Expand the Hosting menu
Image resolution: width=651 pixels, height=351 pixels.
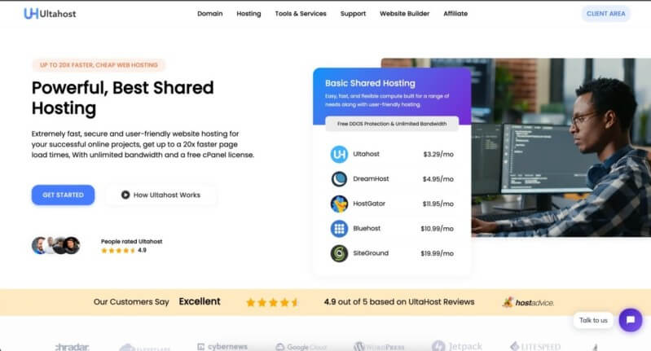[249, 14]
